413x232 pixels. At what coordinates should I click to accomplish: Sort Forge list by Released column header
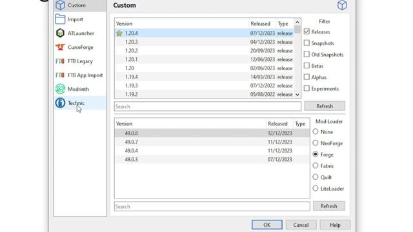point(279,124)
